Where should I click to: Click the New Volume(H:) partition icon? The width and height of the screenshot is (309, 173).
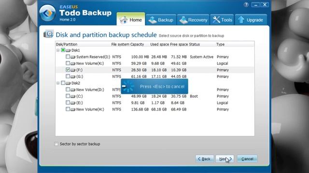[73, 110]
